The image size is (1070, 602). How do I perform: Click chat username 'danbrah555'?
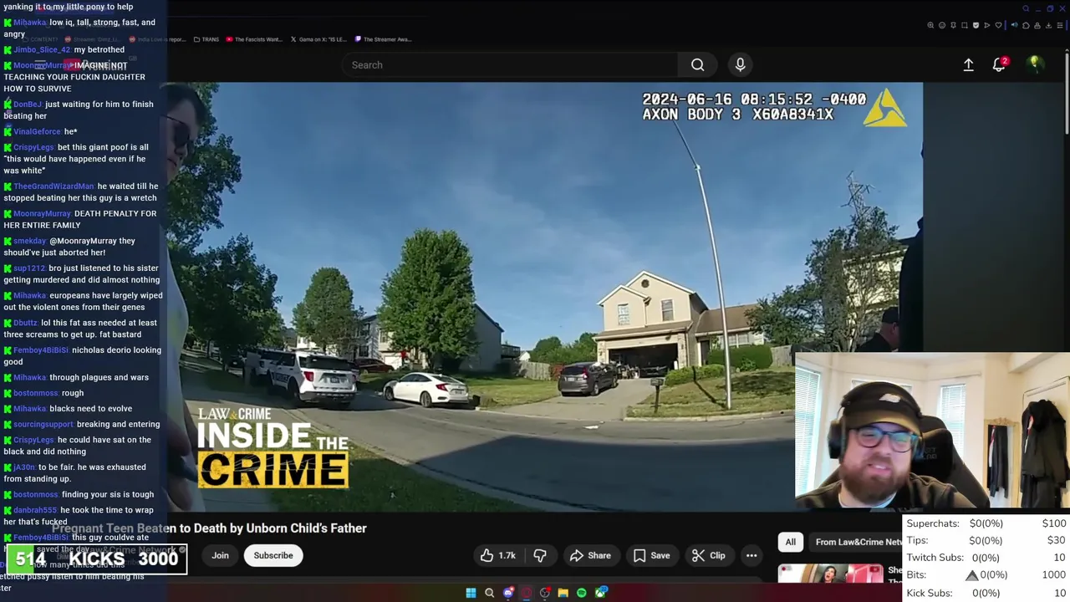tap(35, 510)
